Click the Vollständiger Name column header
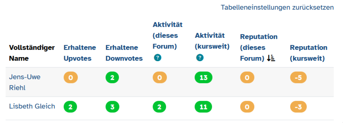The image size is (343, 123). click(x=32, y=53)
